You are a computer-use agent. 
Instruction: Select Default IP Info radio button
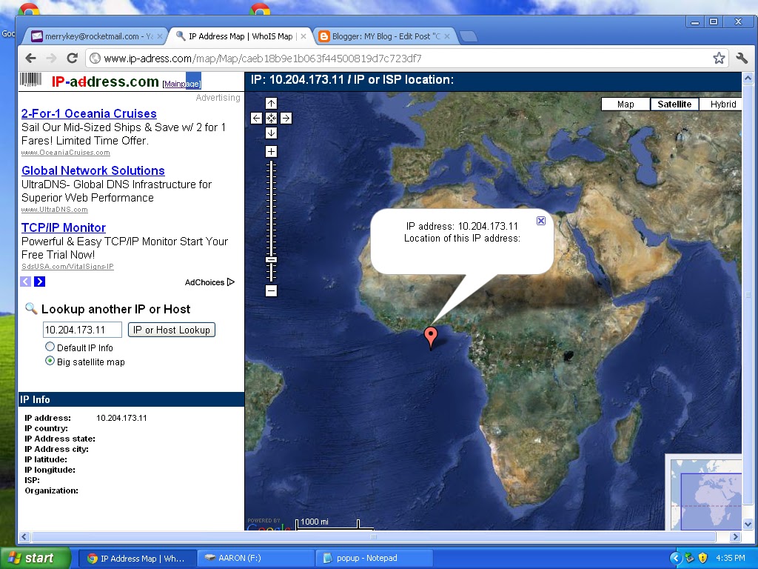pos(50,347)
